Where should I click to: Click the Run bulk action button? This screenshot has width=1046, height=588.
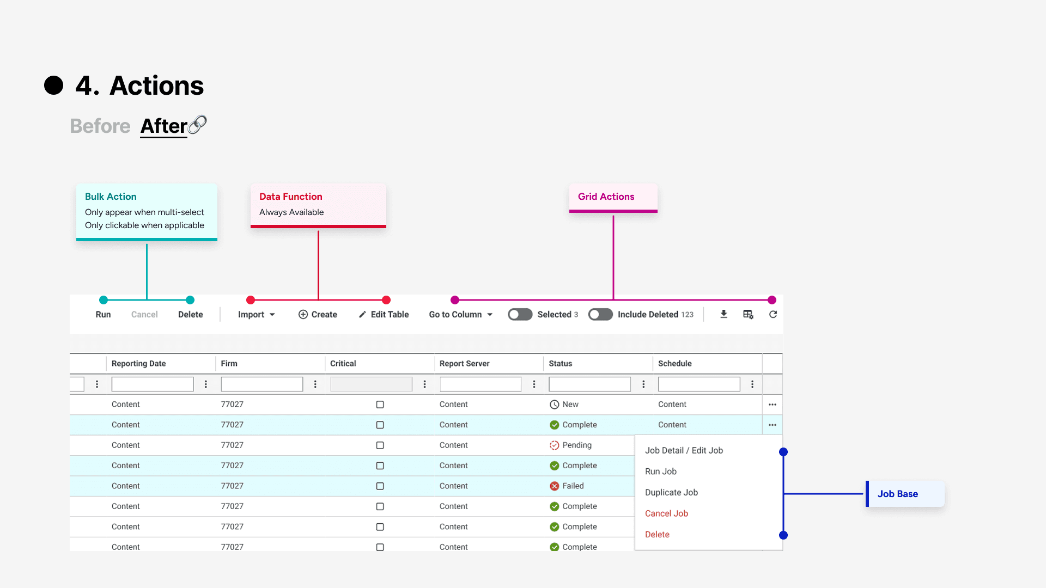coord(103,315)
